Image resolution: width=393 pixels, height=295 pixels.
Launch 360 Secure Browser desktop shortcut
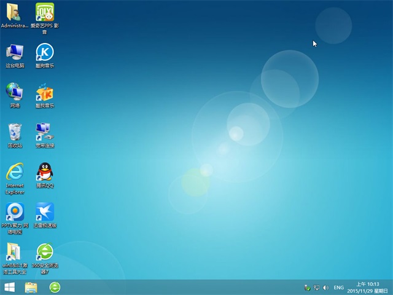[45, 252]
